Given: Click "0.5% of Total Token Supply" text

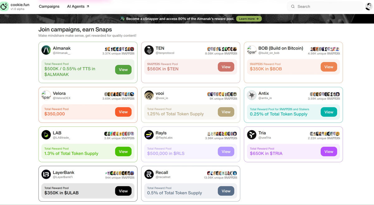Looking at the screenshot, I should [x=175, y=193].
